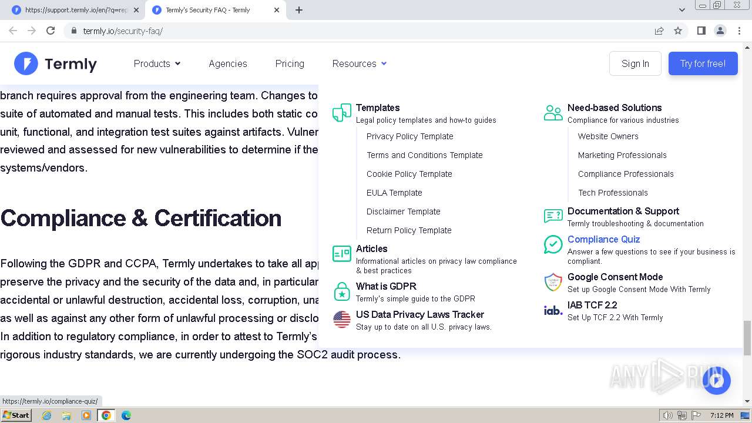Switch to the support.termly.io tab

tap(76, 10)
